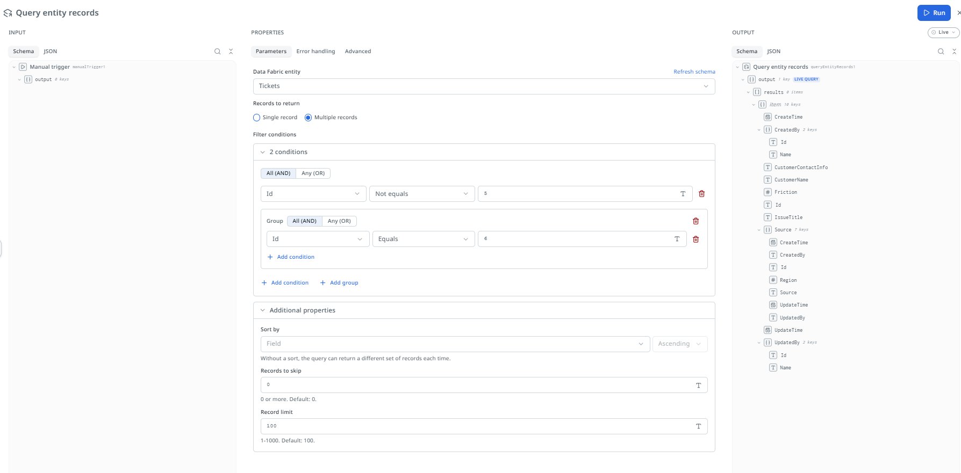Collapse the 2 conditions section
This screenshot has height=473, width=961.
[263, 152]
